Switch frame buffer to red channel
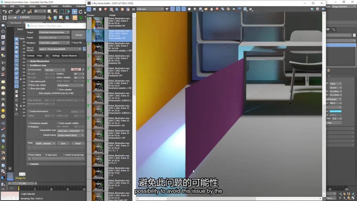 coord(173,9)
